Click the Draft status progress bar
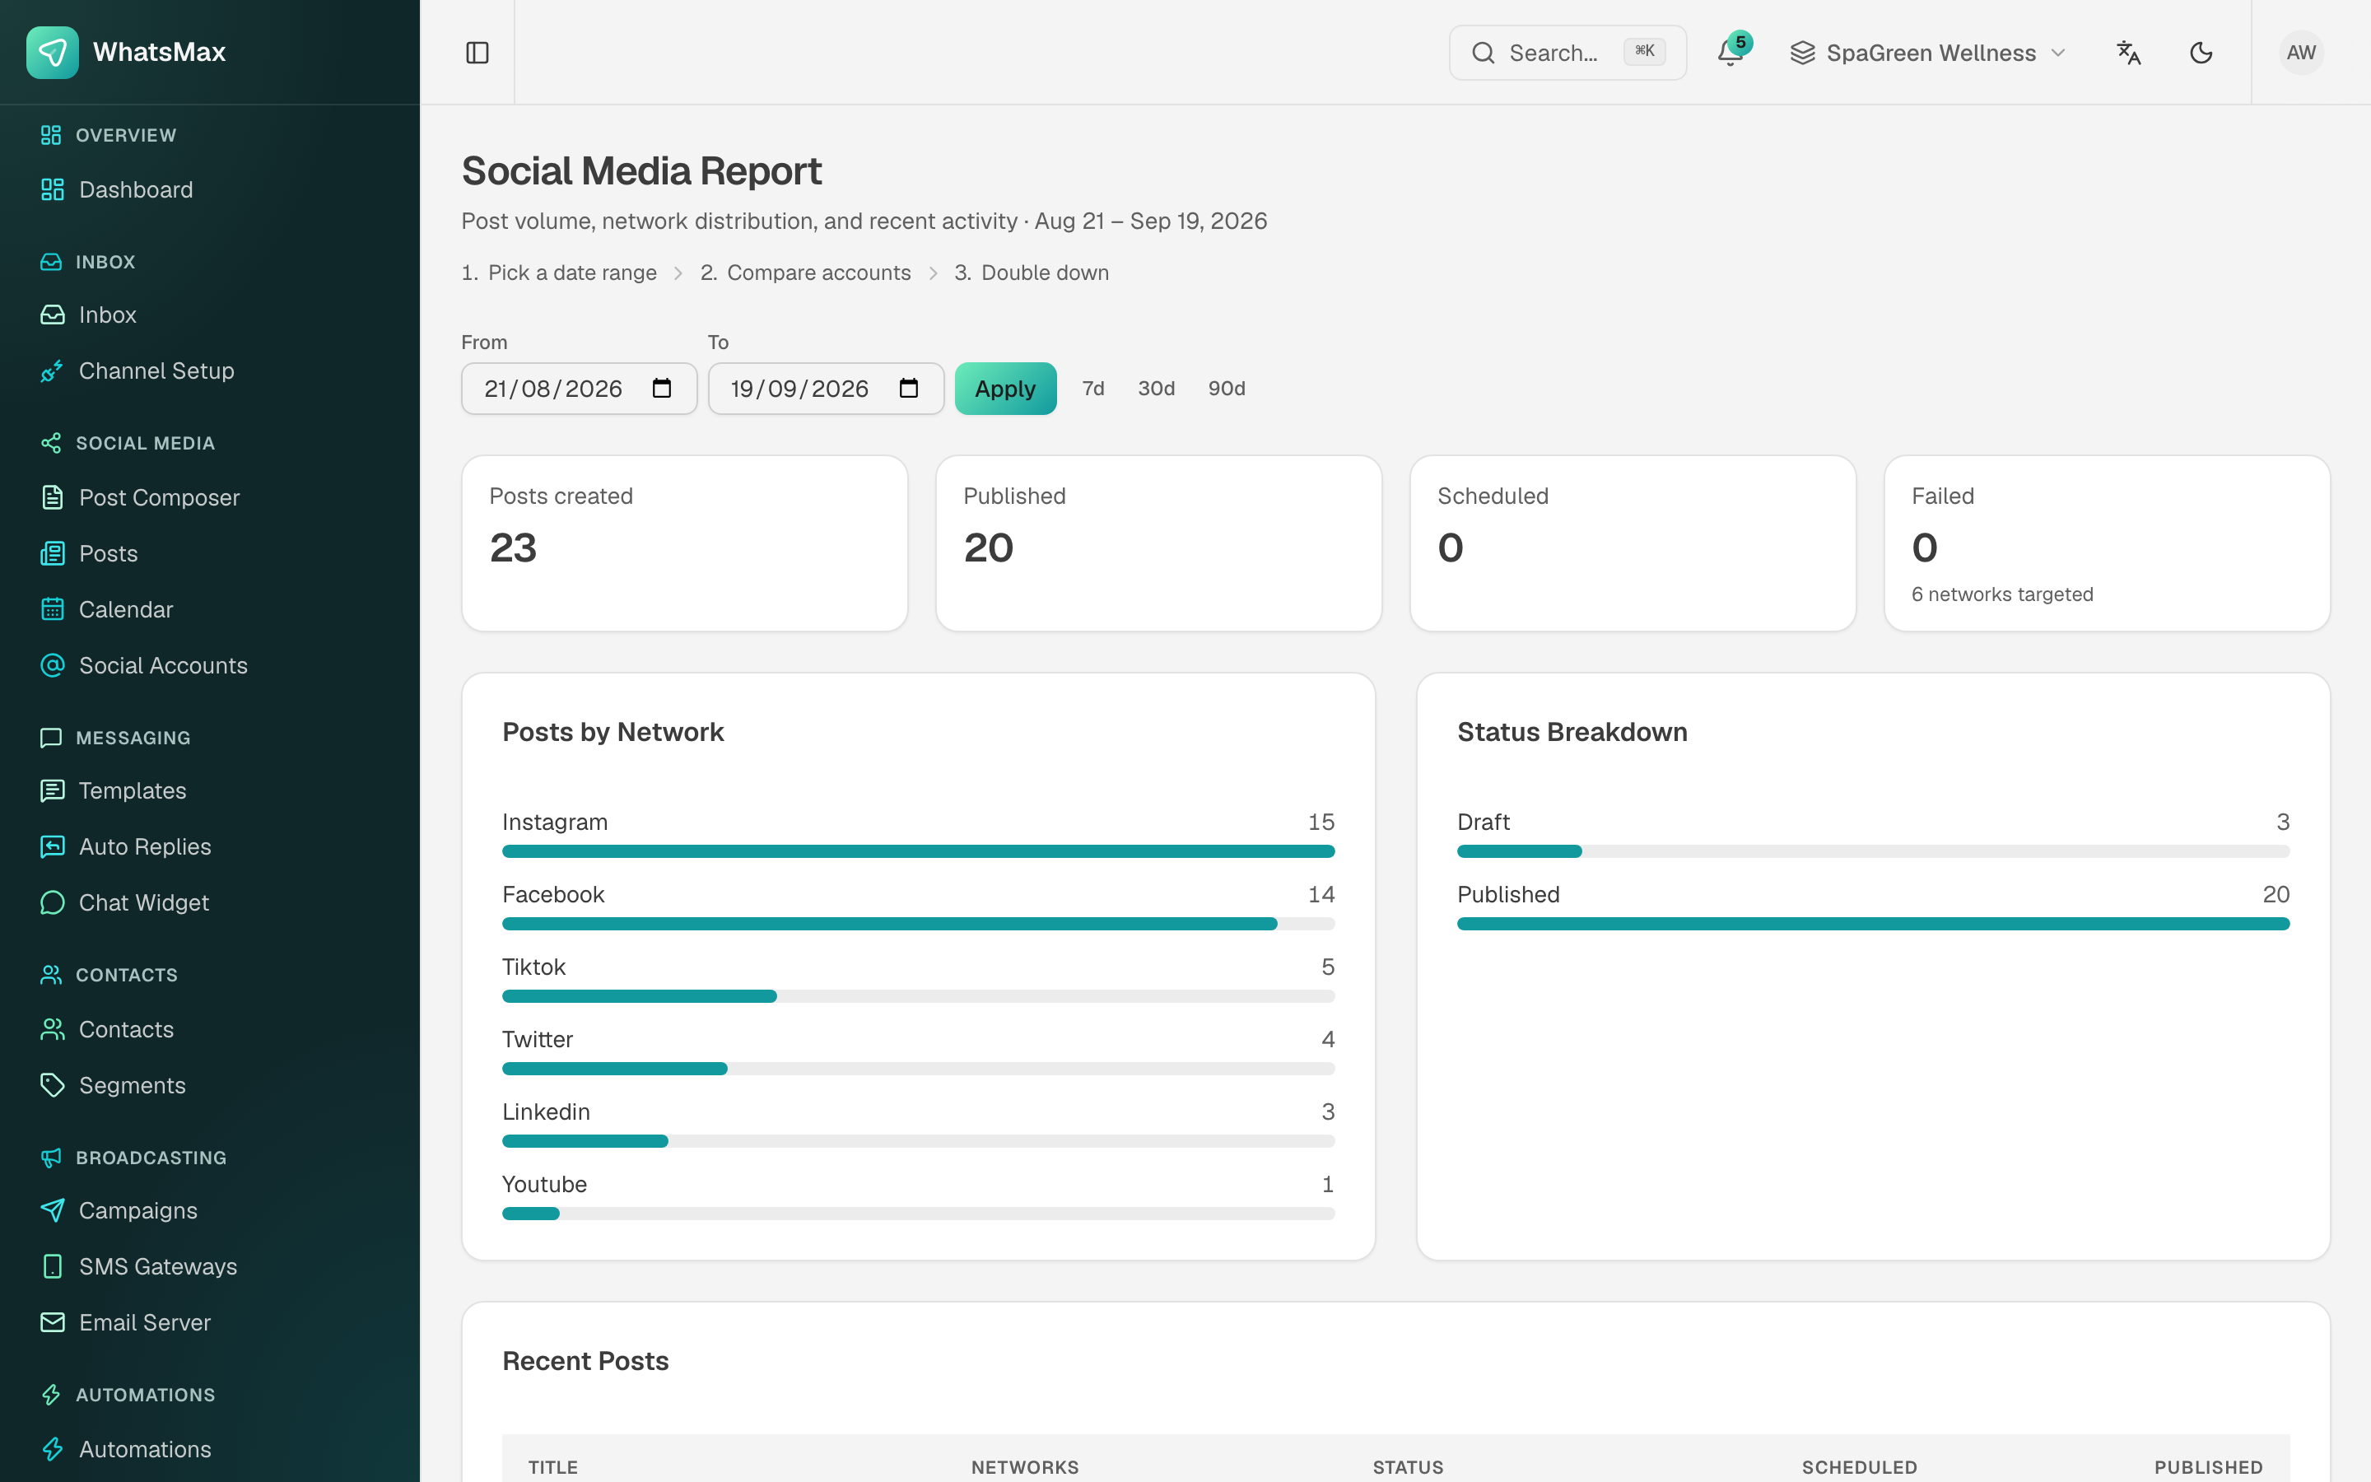Screen dimensions: 2371x1482 pyautogui.click(x=1872, y=851)
